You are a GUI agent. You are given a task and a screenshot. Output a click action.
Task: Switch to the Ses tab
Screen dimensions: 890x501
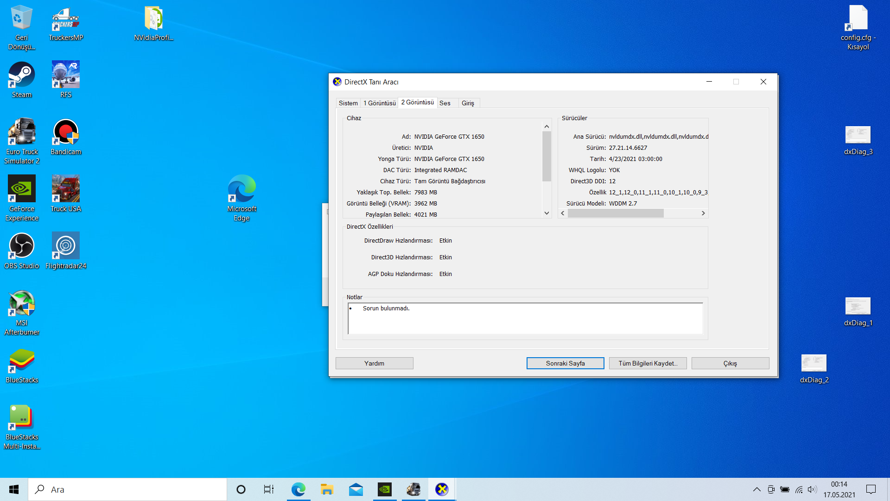[x=445, y=103]
